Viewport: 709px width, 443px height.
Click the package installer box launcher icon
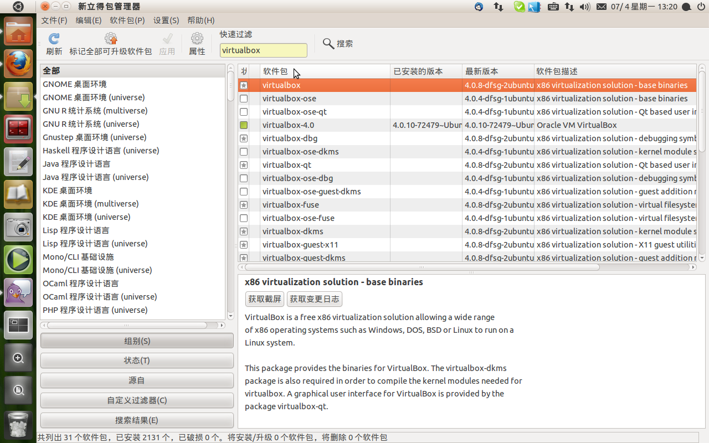(18, 96)
